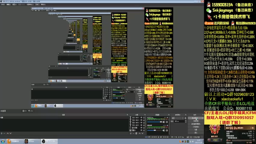This screenshot has height=144, width=256.
Task: Pop out the 场景 dock via its header icon
Action: click(x=127, y=115)
